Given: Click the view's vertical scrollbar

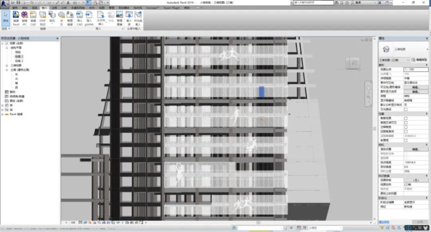Looking at the screenshot, I should point(374,128).
